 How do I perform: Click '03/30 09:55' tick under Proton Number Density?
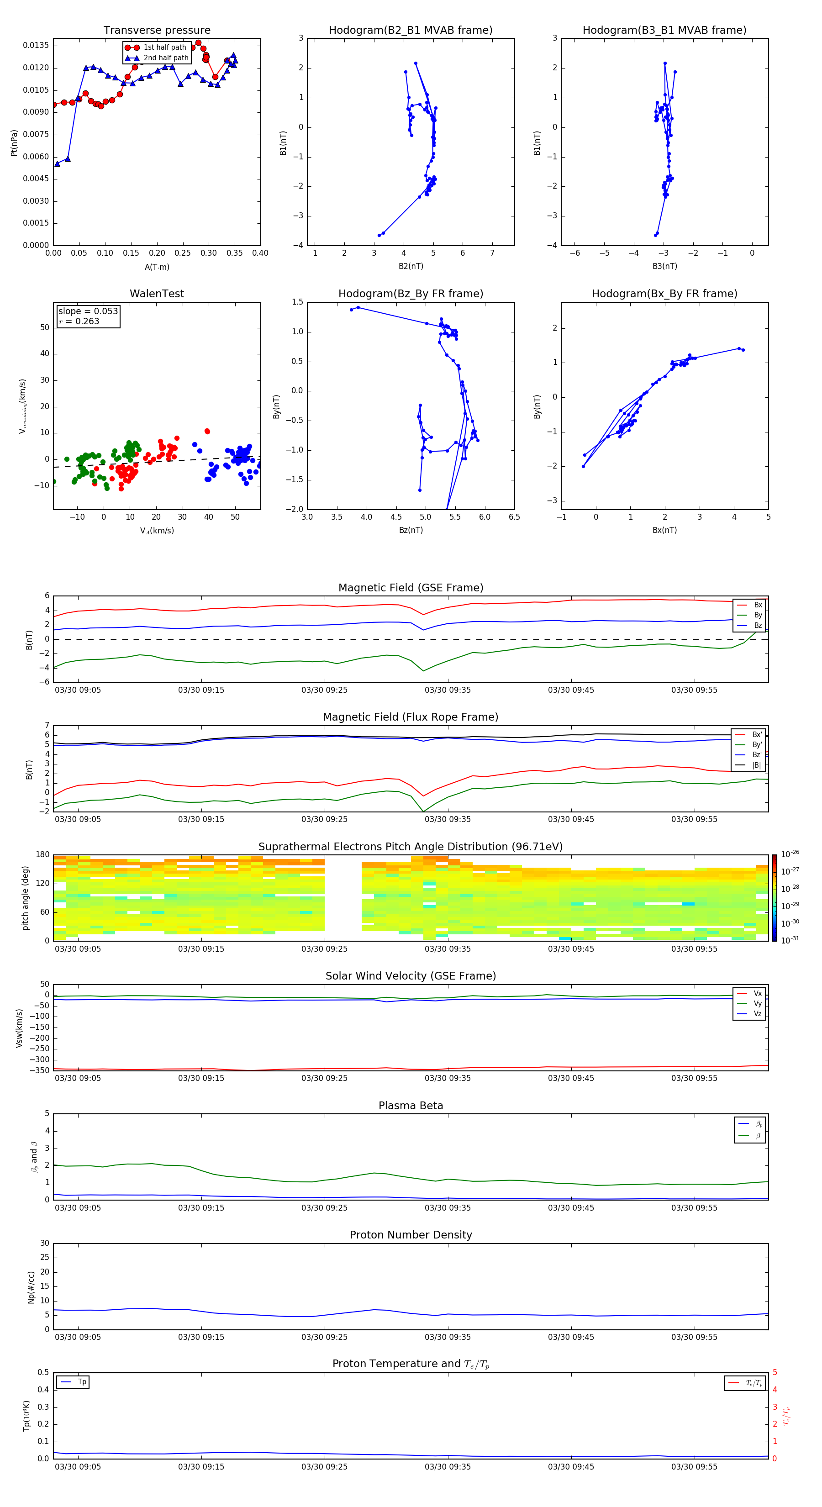point(694,1337)
